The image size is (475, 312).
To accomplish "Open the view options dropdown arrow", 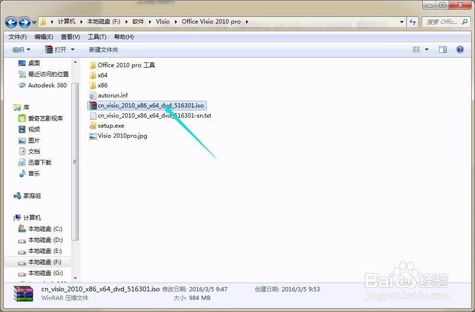I will [427, 50].
